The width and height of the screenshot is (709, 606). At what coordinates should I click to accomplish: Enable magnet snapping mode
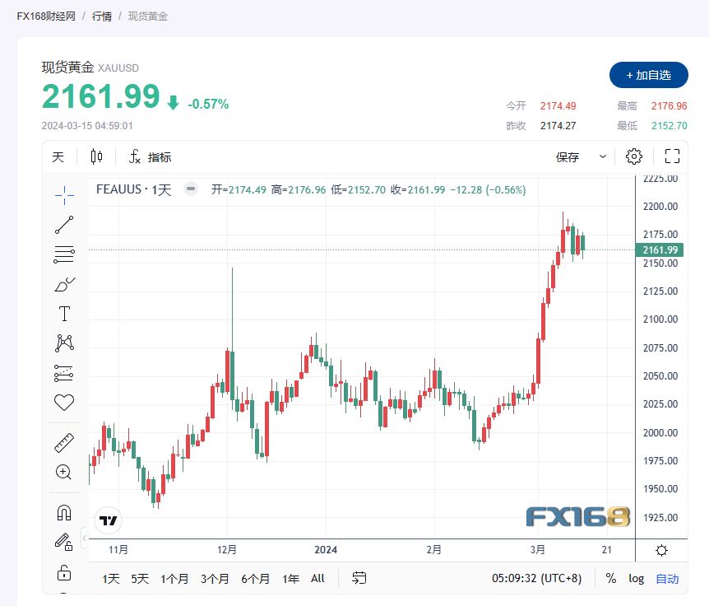pos(64,510)
